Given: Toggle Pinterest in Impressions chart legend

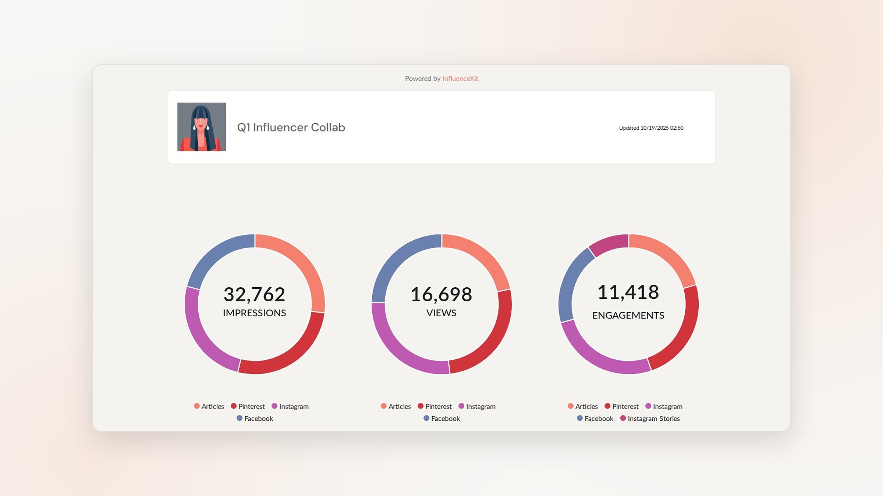Looking at the screenshot, I should click(248, 406).
